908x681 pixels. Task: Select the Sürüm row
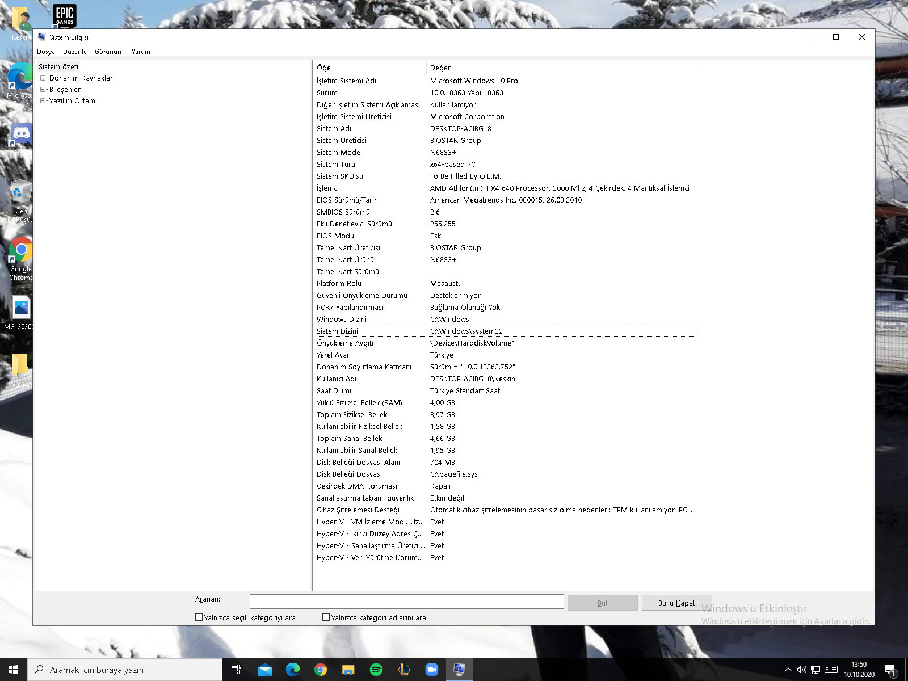[x=505, y=93]
